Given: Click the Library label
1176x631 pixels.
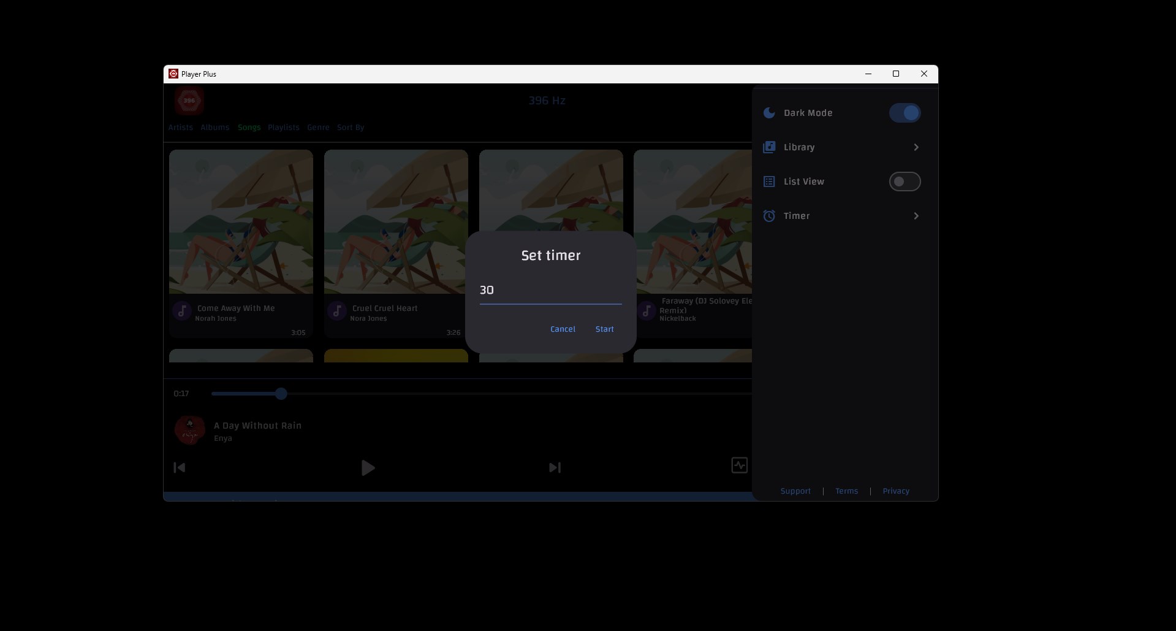Looking at the screenshot, I should coord(799,147).
